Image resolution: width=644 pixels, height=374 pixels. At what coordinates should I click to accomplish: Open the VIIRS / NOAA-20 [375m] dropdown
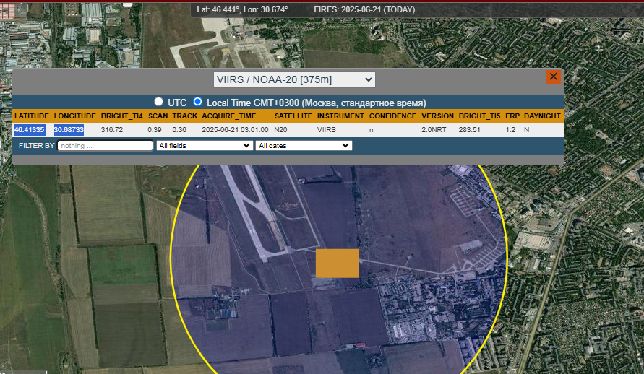click(294, 79)
